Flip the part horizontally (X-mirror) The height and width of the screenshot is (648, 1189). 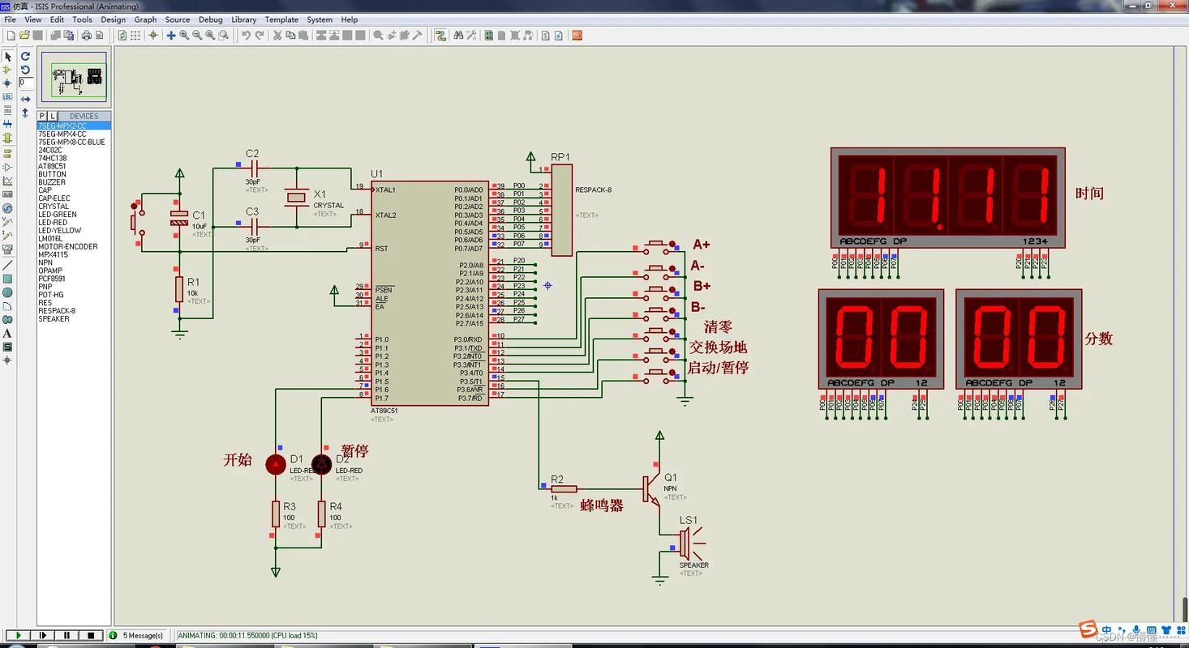point(25,100)
